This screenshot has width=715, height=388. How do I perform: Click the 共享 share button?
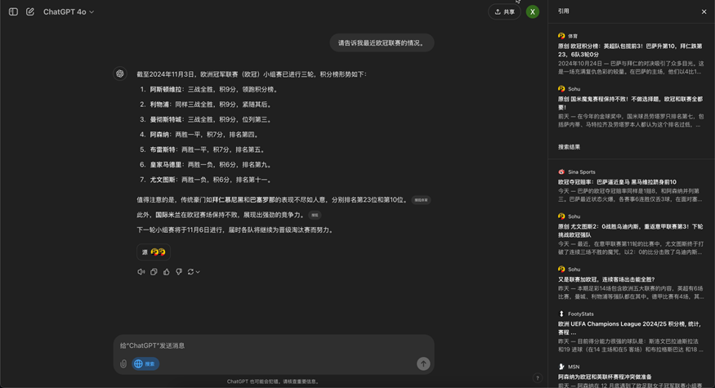[504, 12]
